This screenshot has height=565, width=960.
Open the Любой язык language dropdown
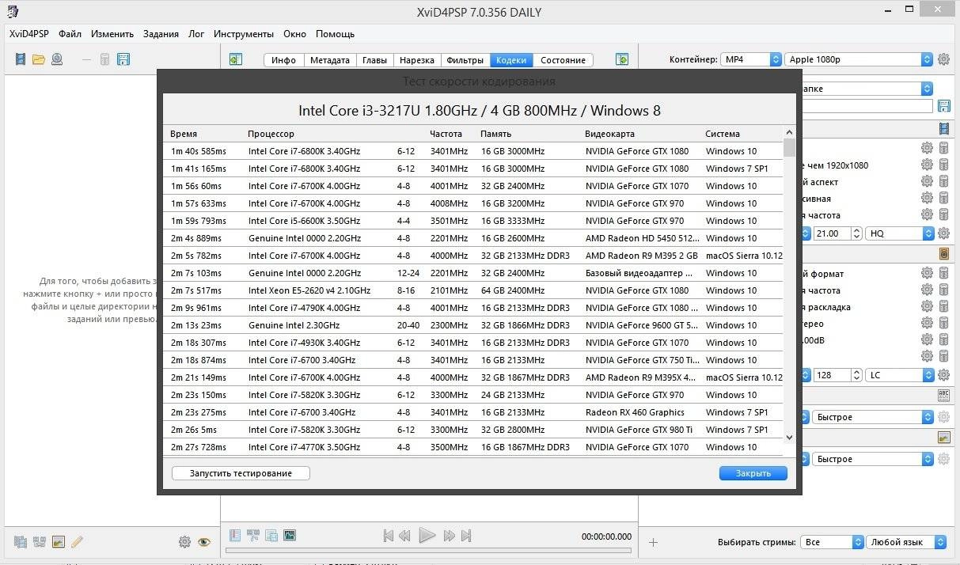906,542
